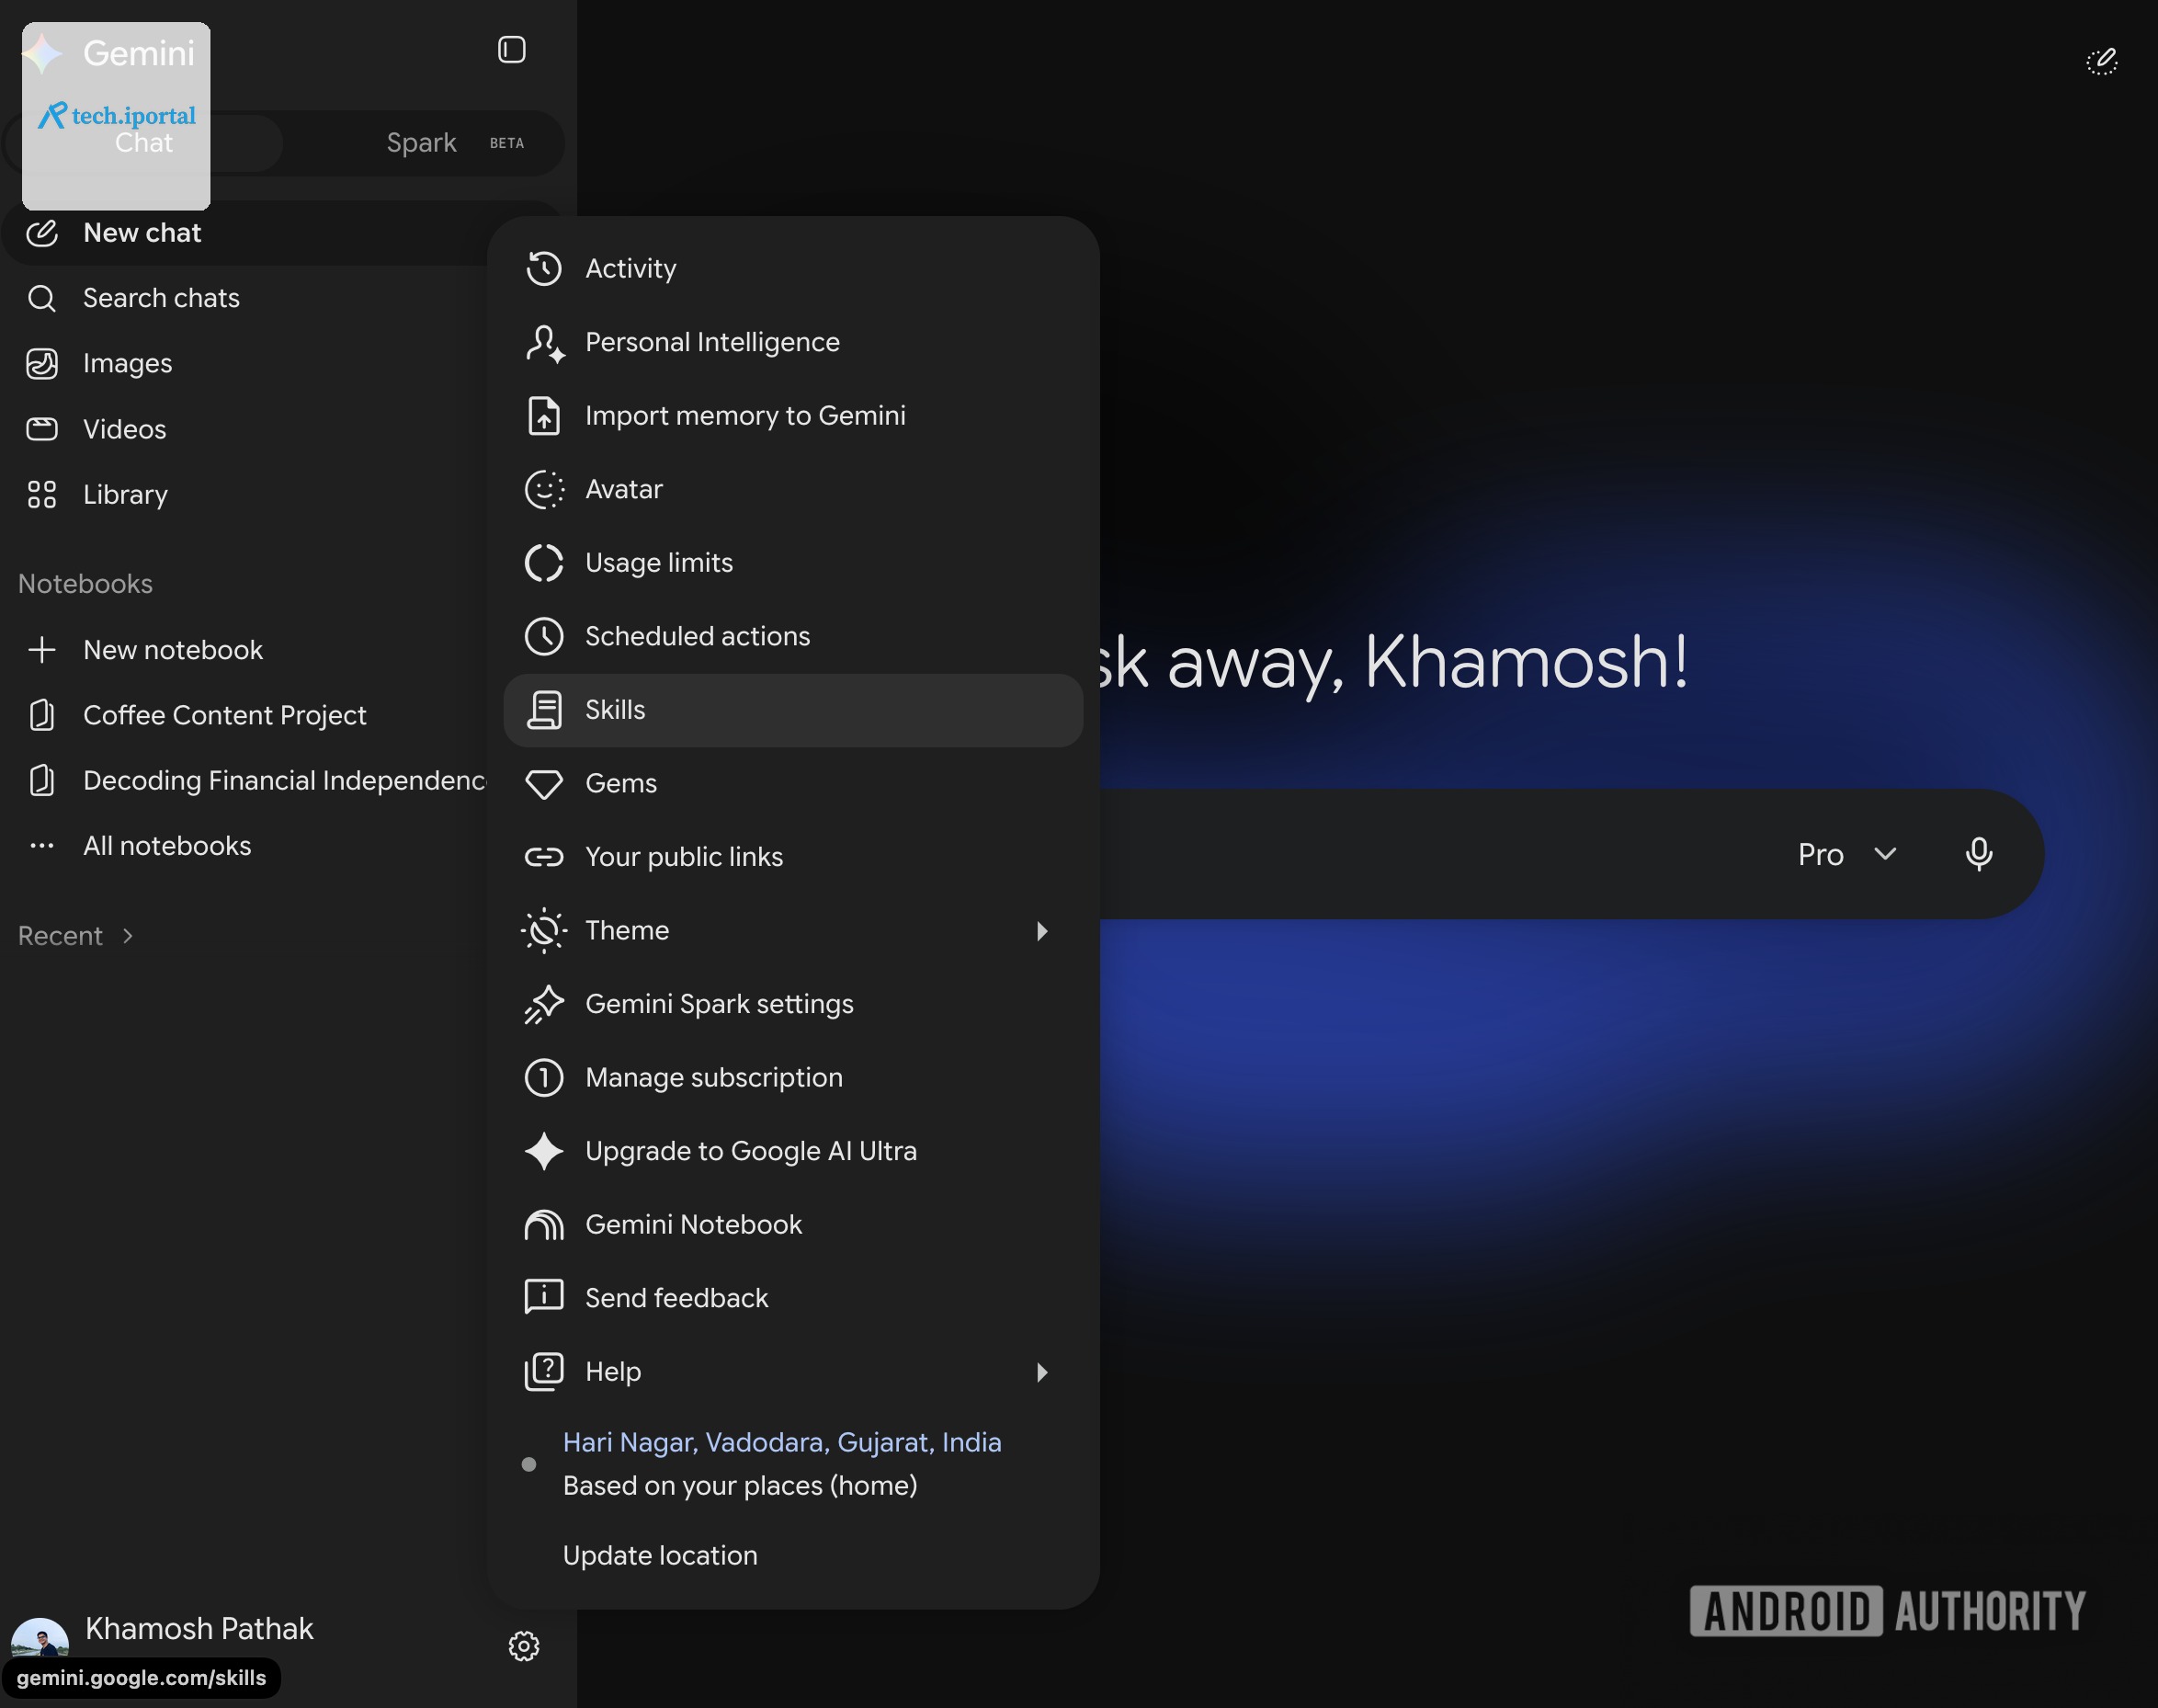The height and width of the screenshot is (1708, 2158).
Task: Open Scheduled actions
Action: 792,636
